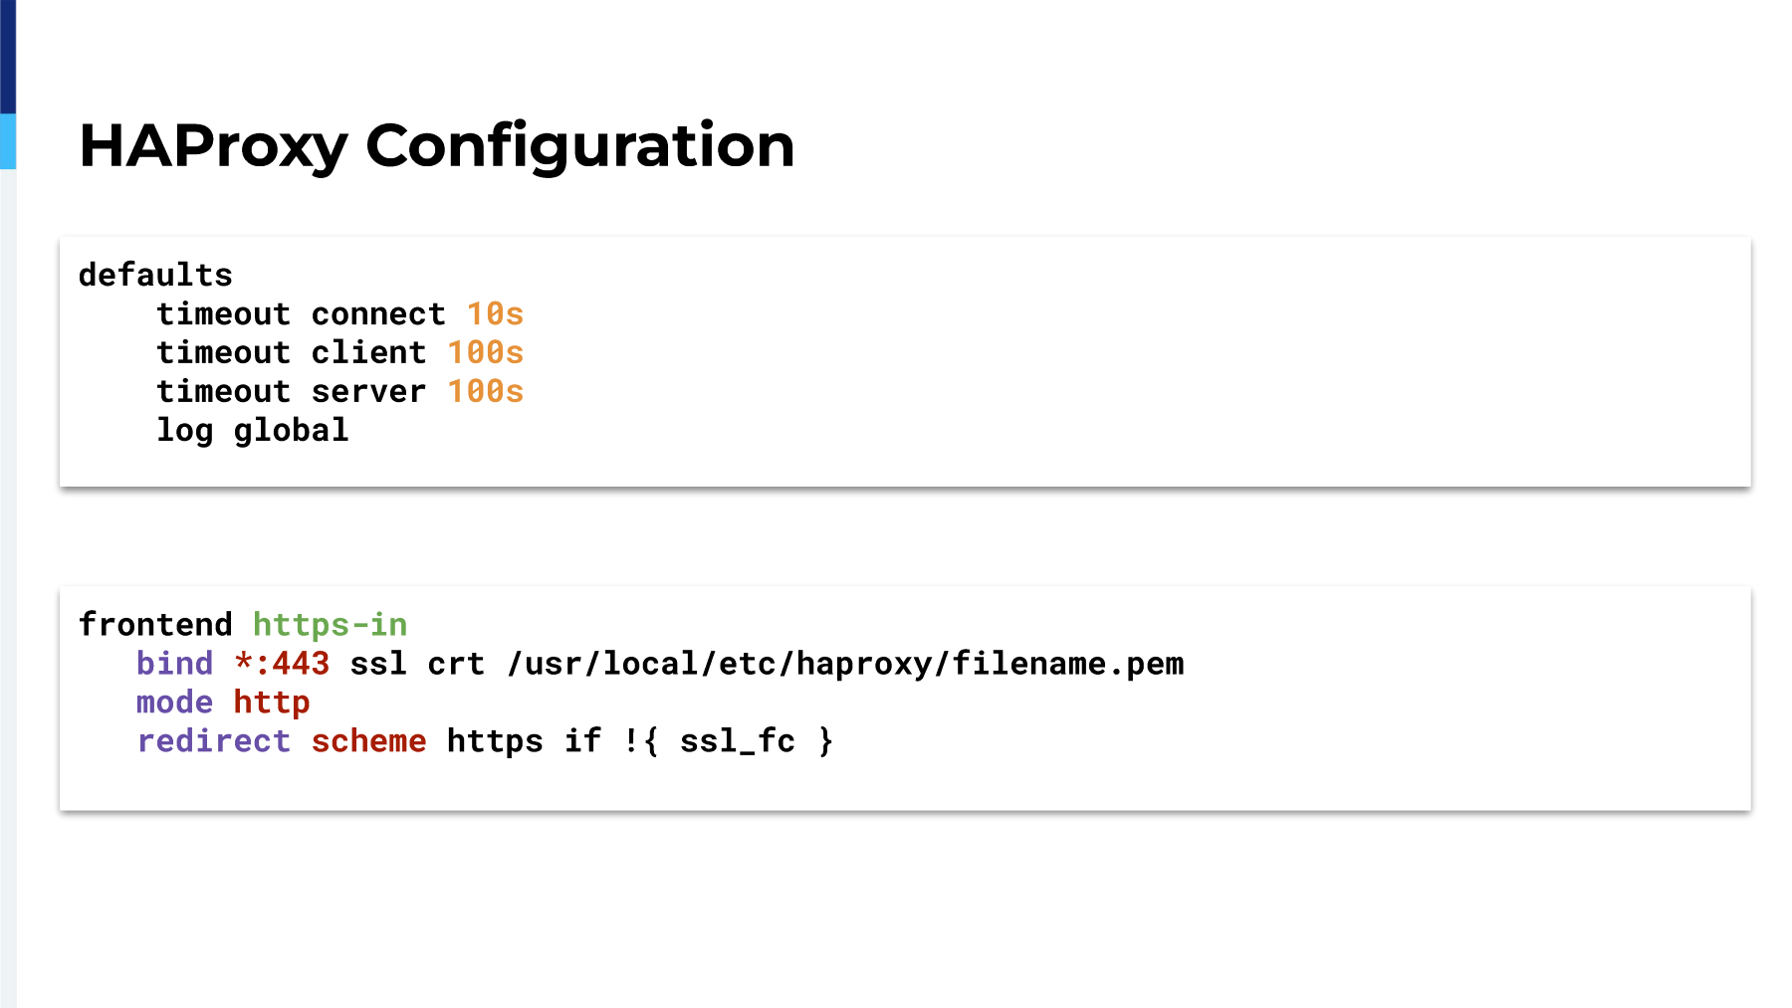This screenshot has width=1792, height=1008.
Task: Click the 'timeout connect' text
Action: point(301,313)
